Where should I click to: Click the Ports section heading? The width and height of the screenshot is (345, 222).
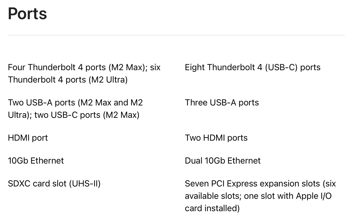[27, 14]
